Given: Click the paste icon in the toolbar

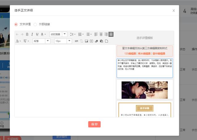Looking at the screenshot, I should (x=102, y=41).
